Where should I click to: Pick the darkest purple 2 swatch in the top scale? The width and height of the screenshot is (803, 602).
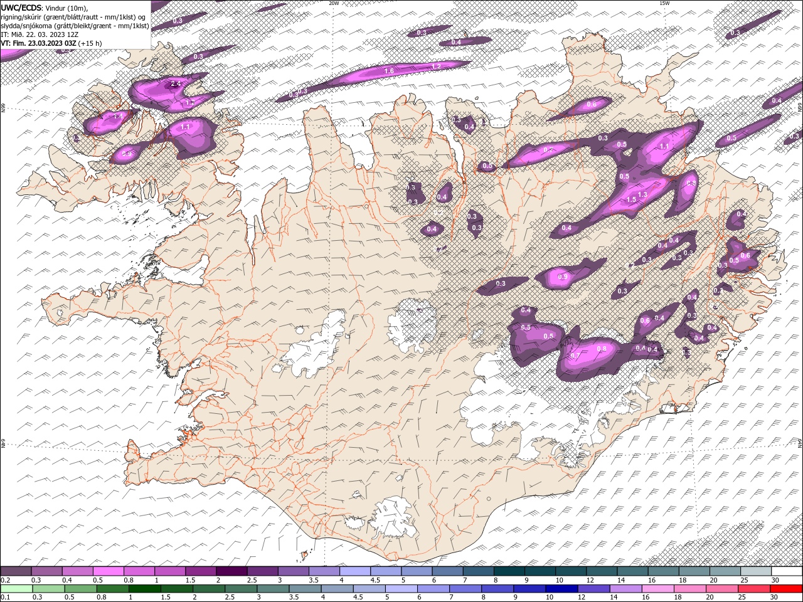tap(231, 571)
